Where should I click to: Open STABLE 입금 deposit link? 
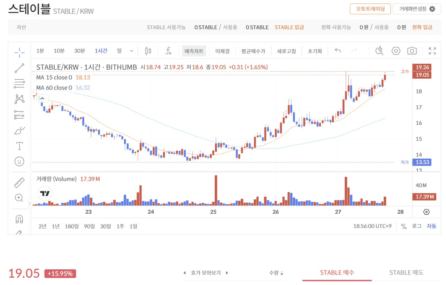[289, 27]
